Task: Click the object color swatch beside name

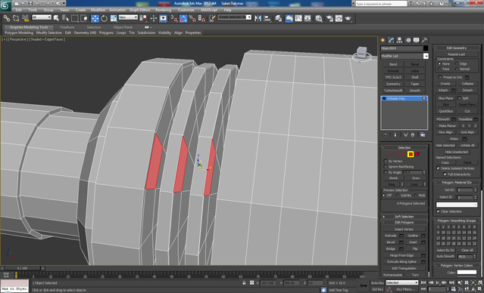Action: pos(426,48)
